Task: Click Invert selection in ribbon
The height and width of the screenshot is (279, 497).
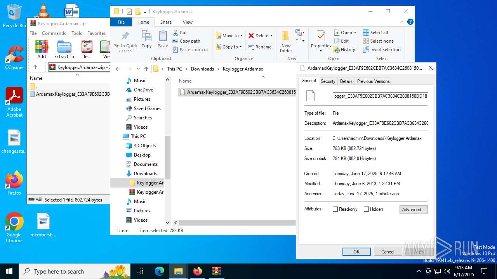Action: (382, 50)
